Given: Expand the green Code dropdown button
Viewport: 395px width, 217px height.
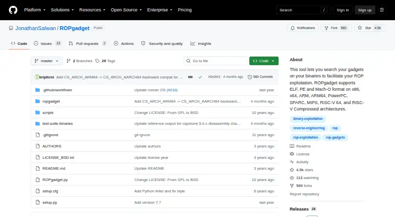Looking at the screenshot, I should pos(264,61).
